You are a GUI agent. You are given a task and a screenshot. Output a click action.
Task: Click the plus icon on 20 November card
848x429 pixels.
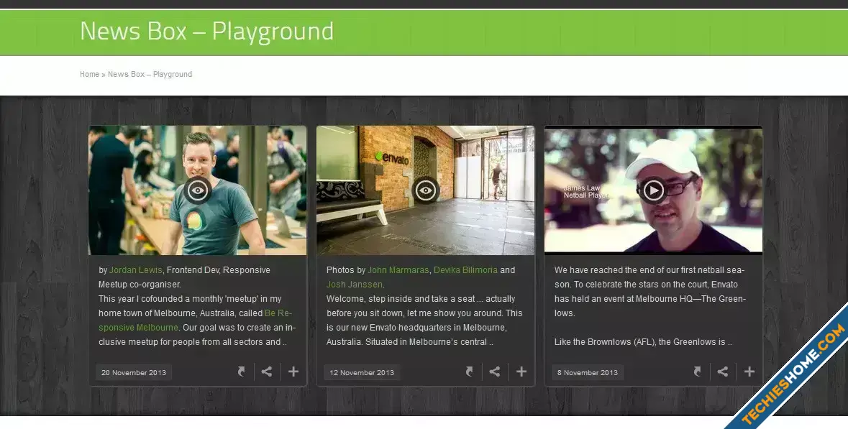(x=293, y=372)
